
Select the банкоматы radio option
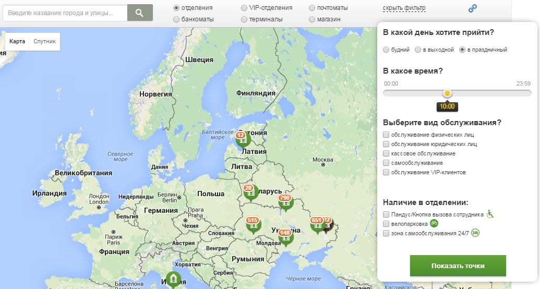tap(176, 19)
